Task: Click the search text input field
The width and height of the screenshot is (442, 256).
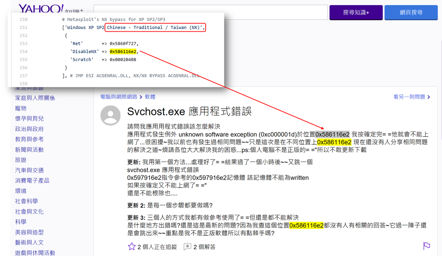Action: click(x=211, y=12)
